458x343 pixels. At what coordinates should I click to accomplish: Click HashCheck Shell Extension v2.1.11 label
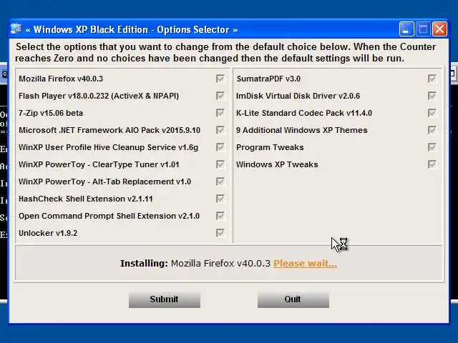coord(86,199)
